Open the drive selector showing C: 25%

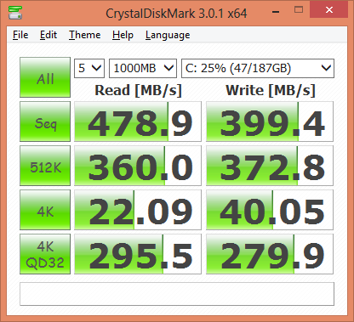(258, 68)
